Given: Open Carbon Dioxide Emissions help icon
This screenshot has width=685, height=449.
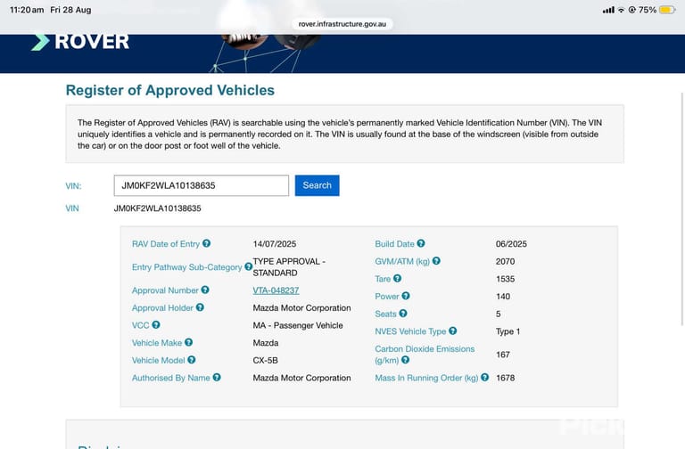Looking at the screenshot, I should (x=405, y=360).
